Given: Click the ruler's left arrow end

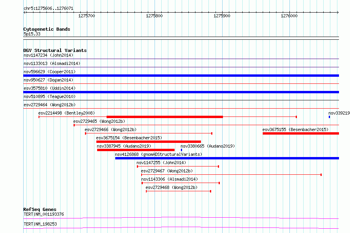Looking at the screenshot, I should coord(24,12).
